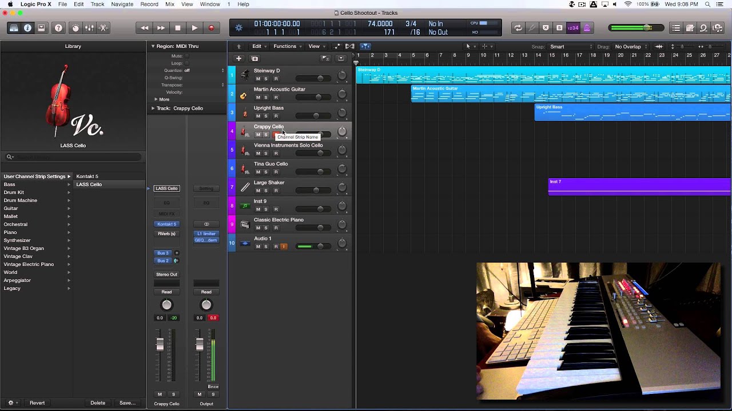Toggle the Inspector info button
Screen dimensions: 732x411
27,28
